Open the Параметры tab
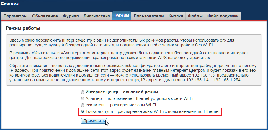Screen dimensions: 268x130 16,16
